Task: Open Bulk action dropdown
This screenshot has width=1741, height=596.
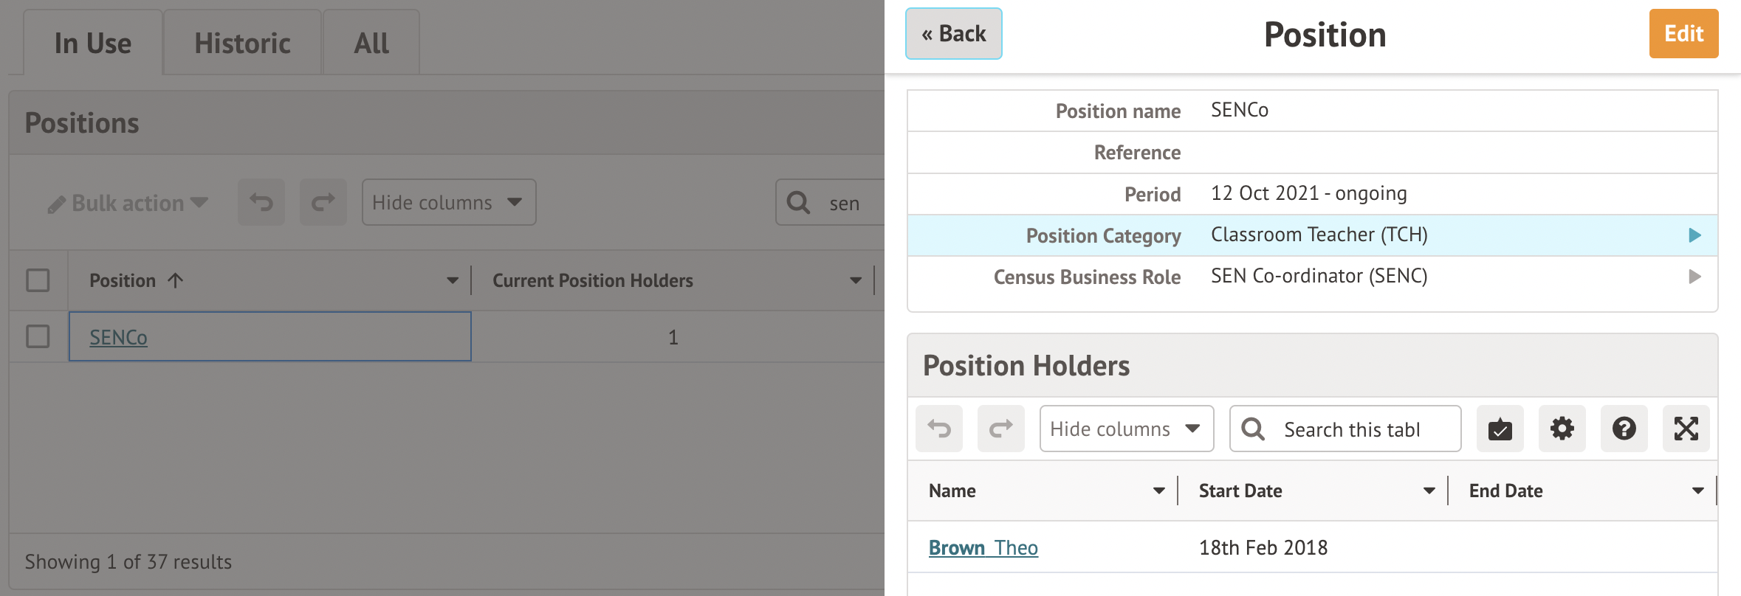Action: point(128,203)
